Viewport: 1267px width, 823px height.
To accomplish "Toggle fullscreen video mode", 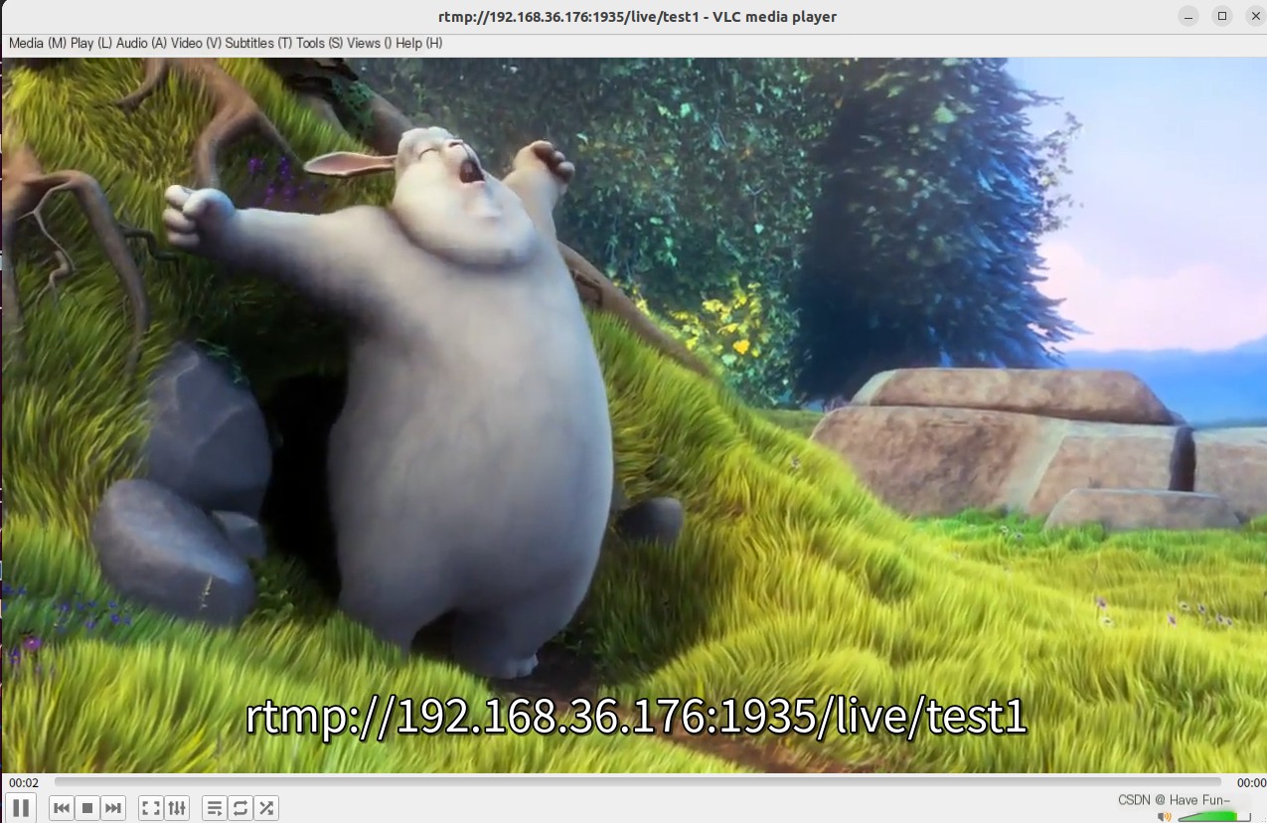I will tap(151, 808).
